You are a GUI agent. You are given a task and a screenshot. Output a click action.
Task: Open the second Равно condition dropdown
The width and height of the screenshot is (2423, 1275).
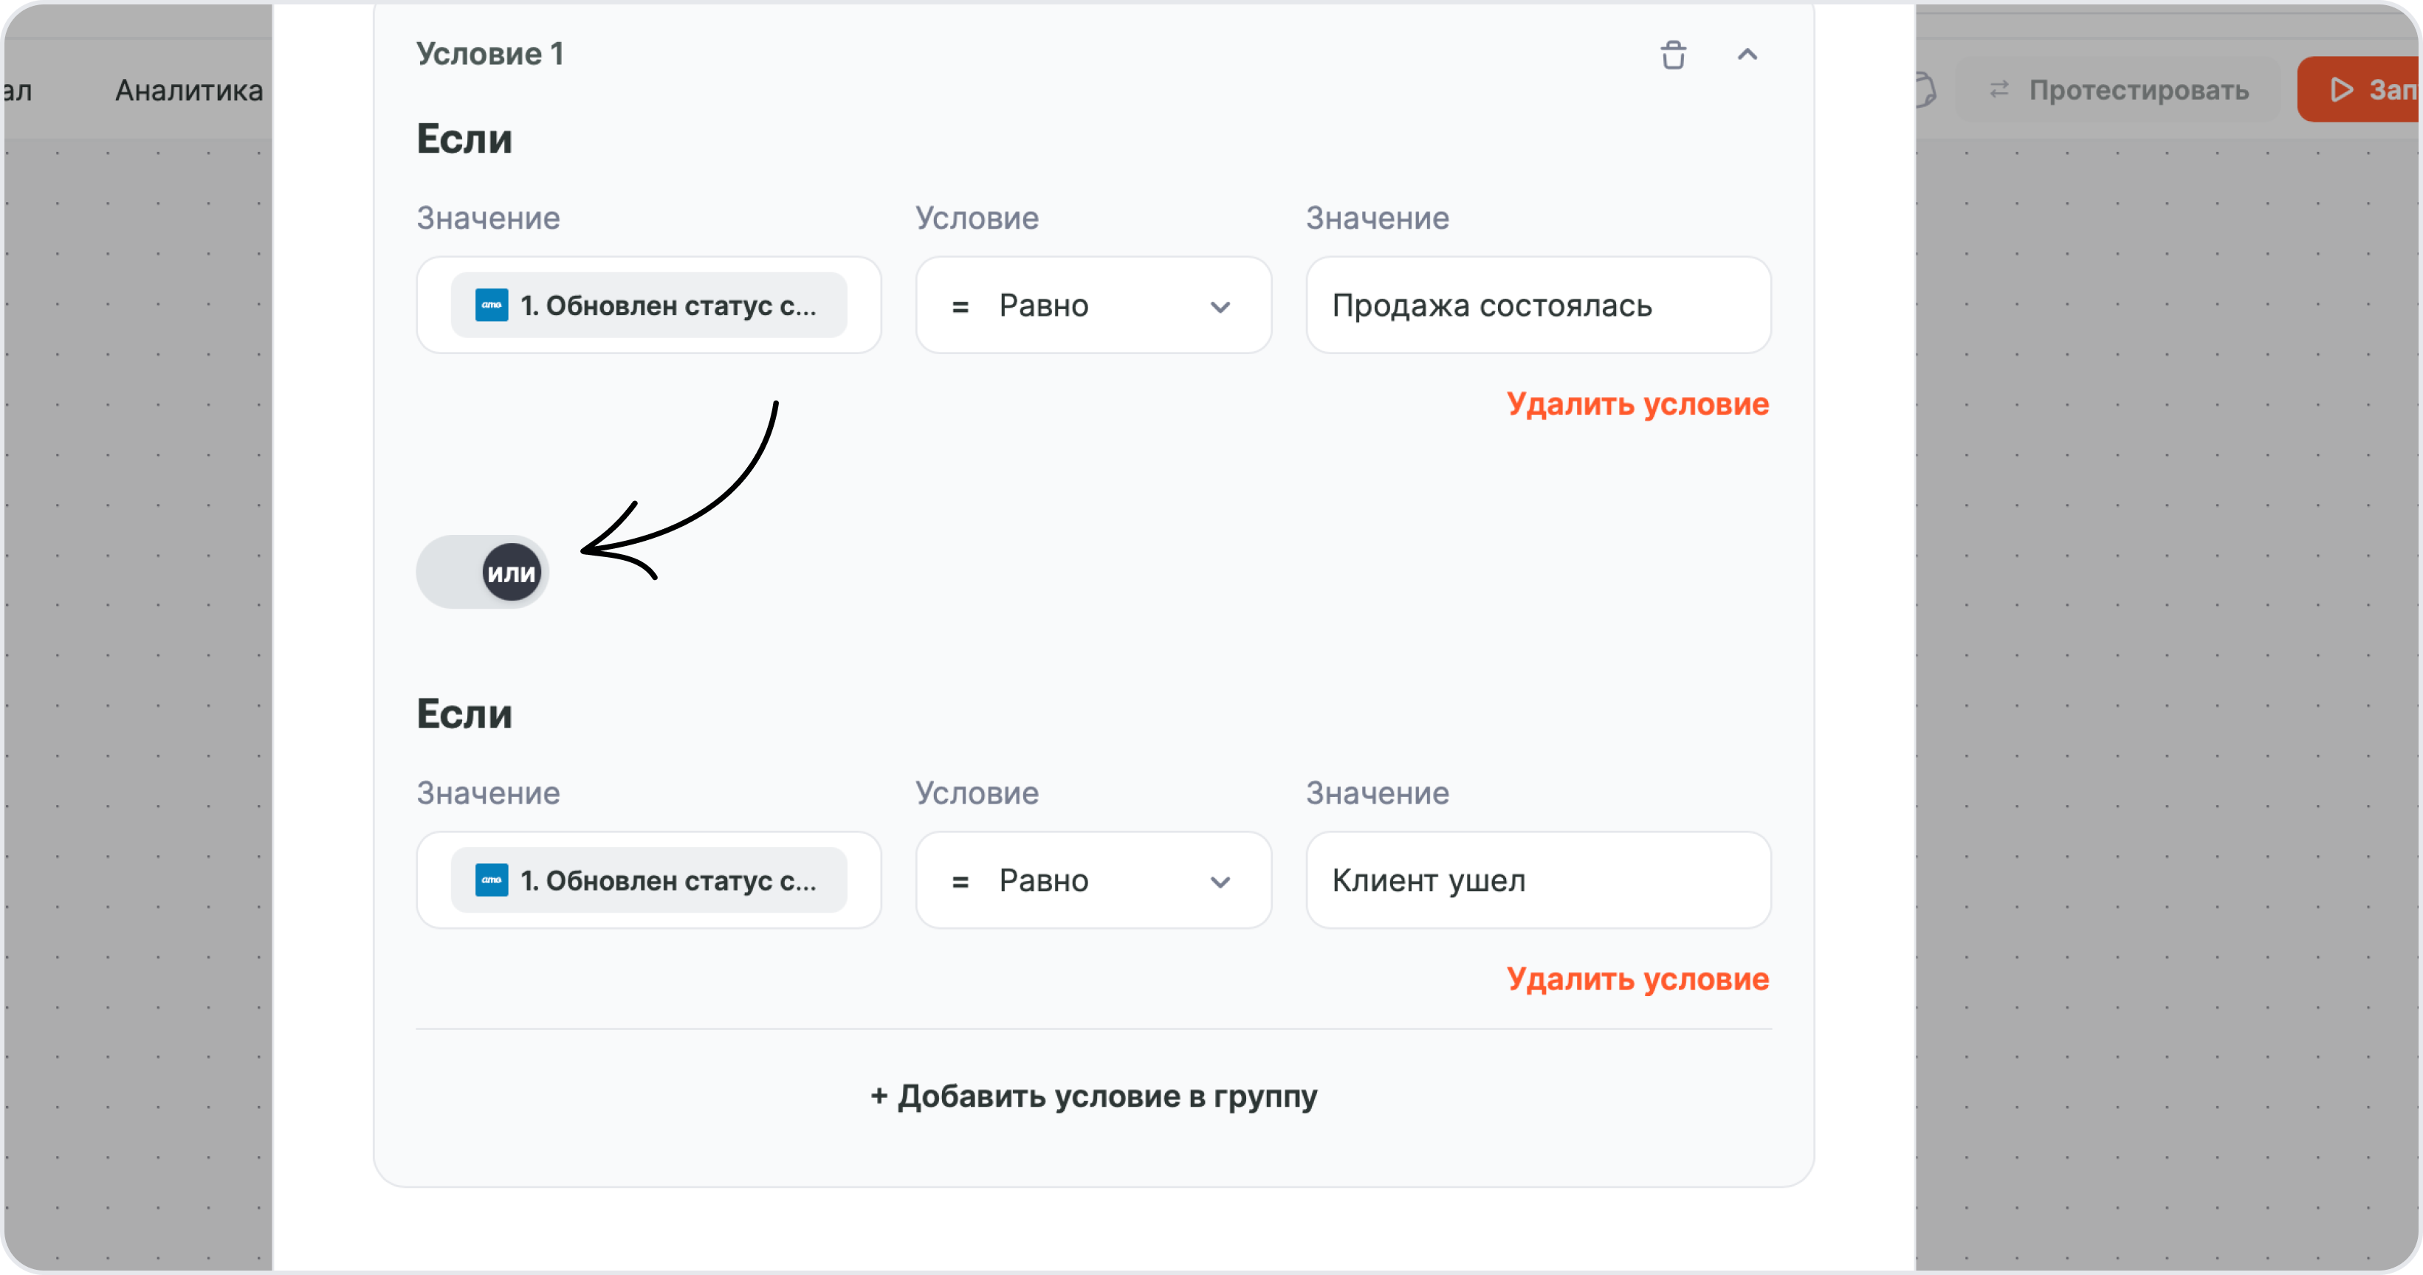pyautogui.click(x=1094, y=880)
